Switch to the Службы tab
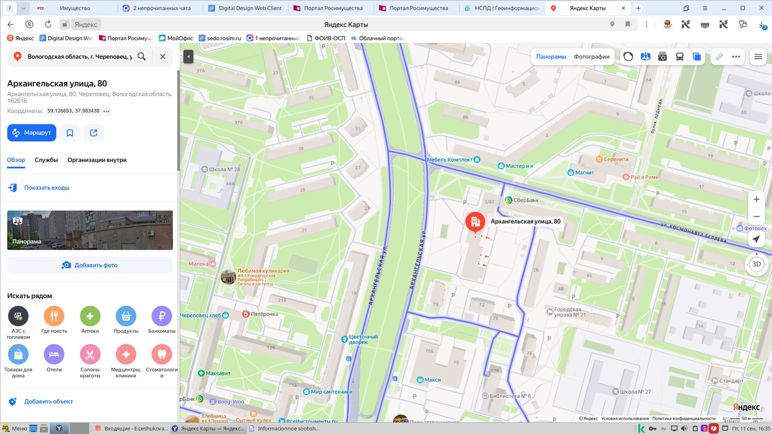The height and width of the screenshot is (434, 772). (x=46, y=160)
